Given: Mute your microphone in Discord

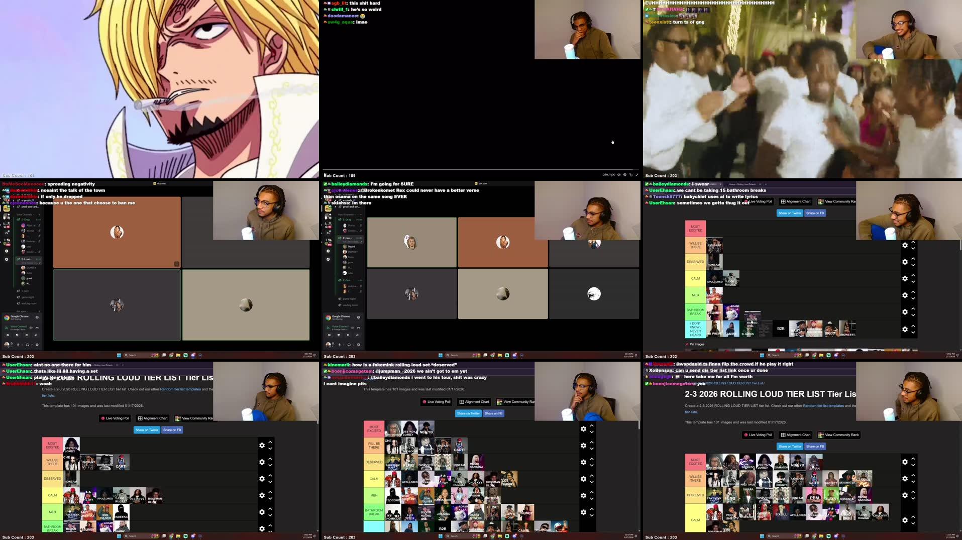Looking at the screenshot, I should pos(18,345).
